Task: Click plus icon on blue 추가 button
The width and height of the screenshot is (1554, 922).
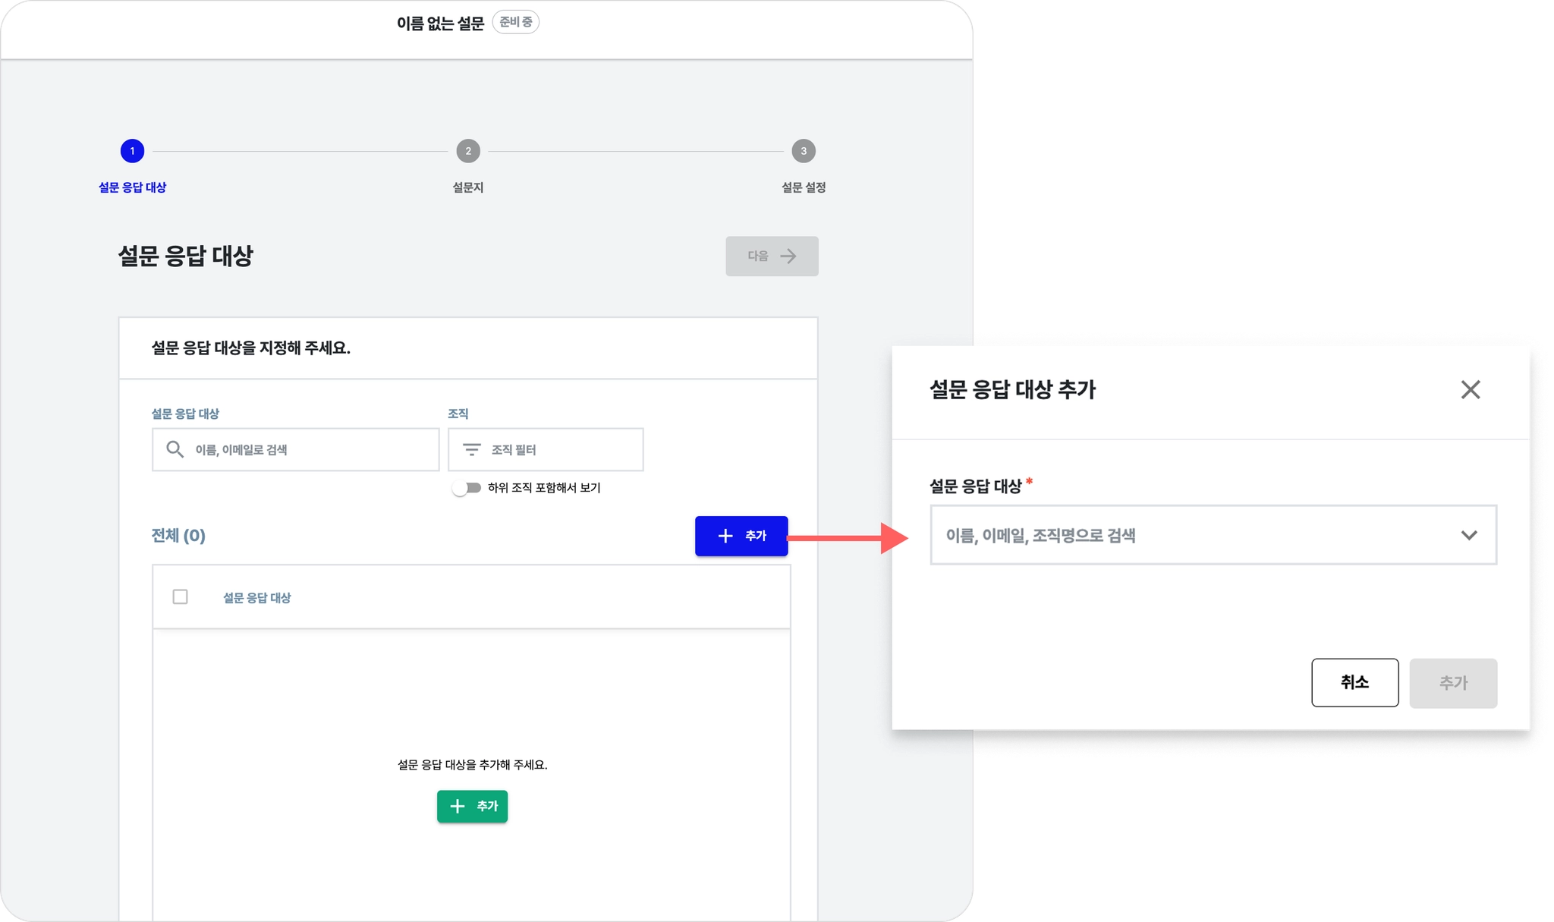Action: click(x=725, y=536)
